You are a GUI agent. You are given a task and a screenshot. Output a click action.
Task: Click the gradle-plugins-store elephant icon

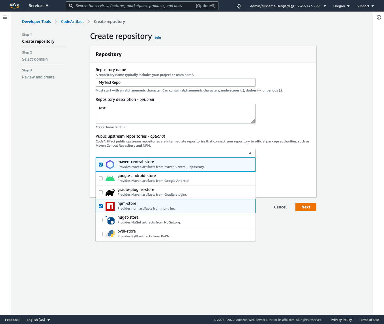(x=110, y=192)
